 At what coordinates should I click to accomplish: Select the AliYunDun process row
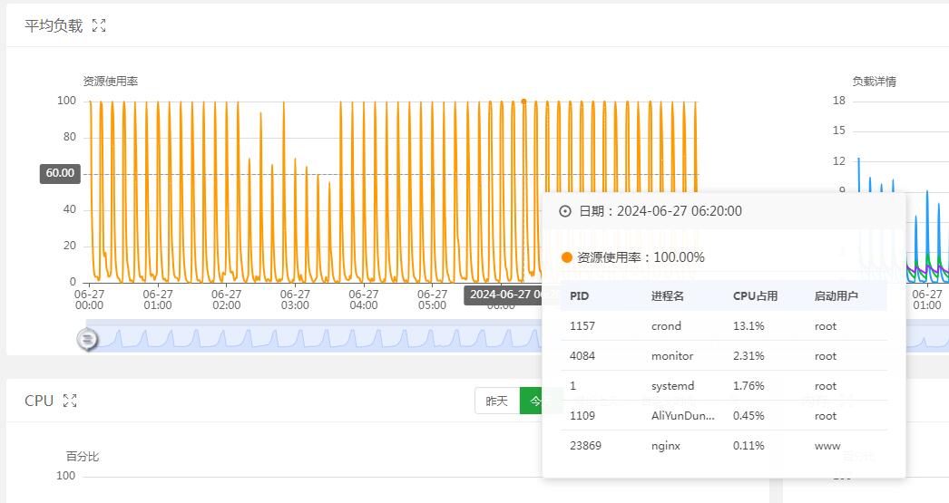(724, 416)
